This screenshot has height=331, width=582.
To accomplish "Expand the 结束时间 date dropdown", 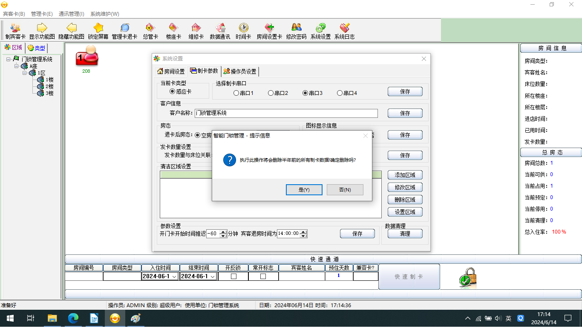I will click(213, 277).
